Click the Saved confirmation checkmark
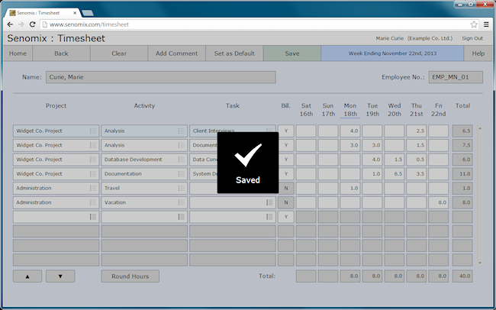 coord(248,155)
